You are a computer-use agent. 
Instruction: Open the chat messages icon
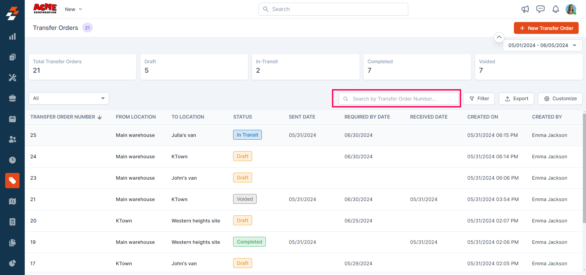tap(540, 9)
